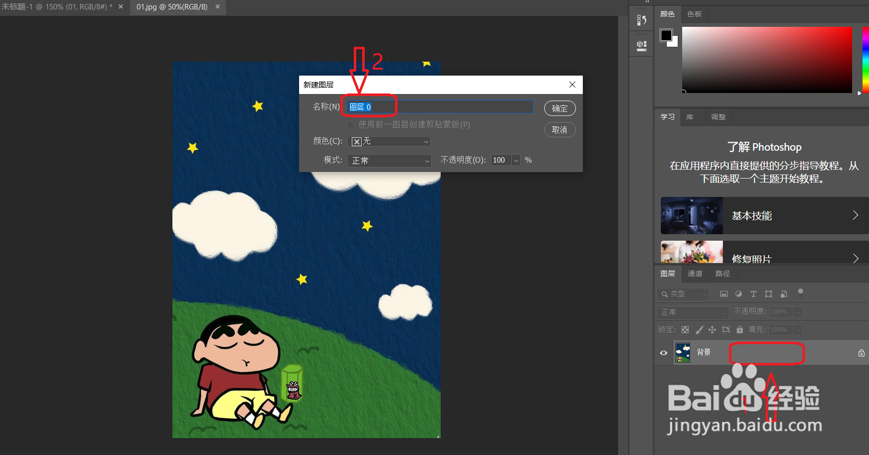Toggle the layer filtering on/off switch
This screenshot has height=455, width=869.
click(x=800, y=293)
